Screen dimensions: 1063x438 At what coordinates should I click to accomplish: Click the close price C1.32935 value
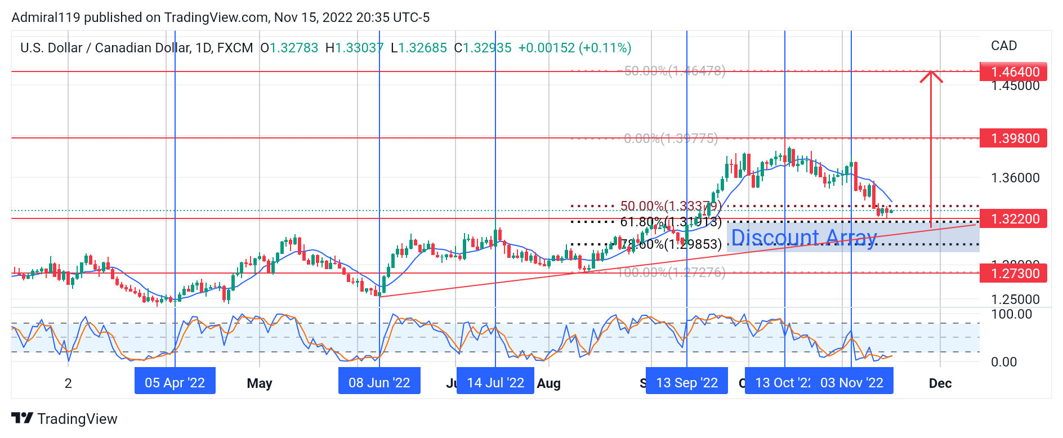click(483, 48)
